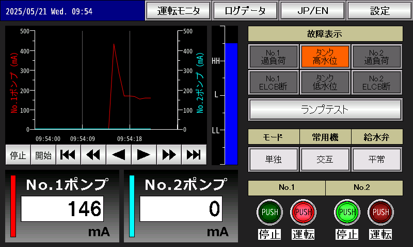Push the No.1 green 停止 button

(x=269, y=212)
